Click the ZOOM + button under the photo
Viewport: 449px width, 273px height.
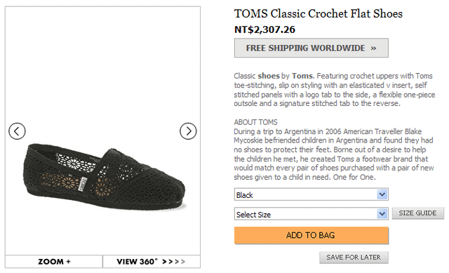pyautogui.click(x=54, y=262)
